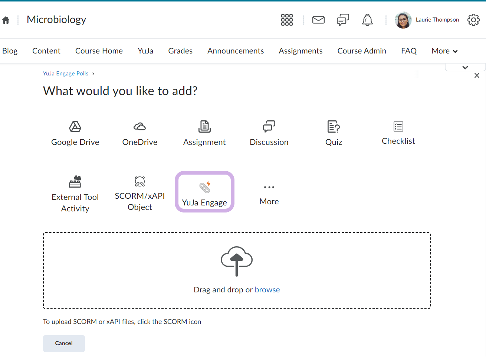486x357 pixels.
Task: Close the add content panel
Action: point(477,75)
